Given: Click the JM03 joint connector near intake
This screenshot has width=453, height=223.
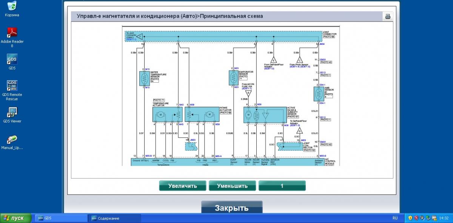Looking at the screenshot, I should (x=191, y=146).
